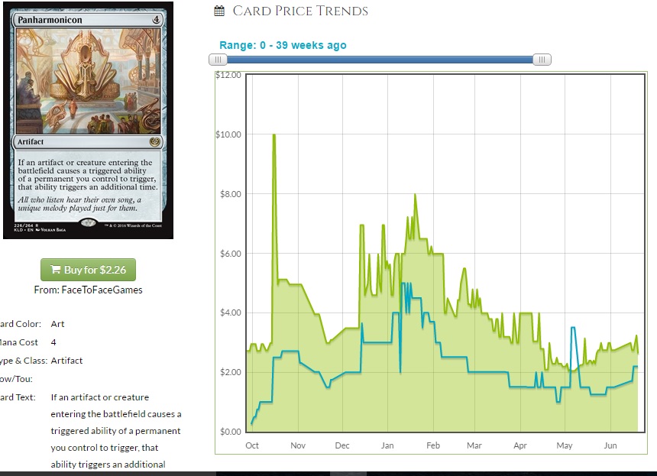This screenshot has height=476, width=657.
Task: Click the FaceToFaceGames vendor text
Action: pos(102,290)
